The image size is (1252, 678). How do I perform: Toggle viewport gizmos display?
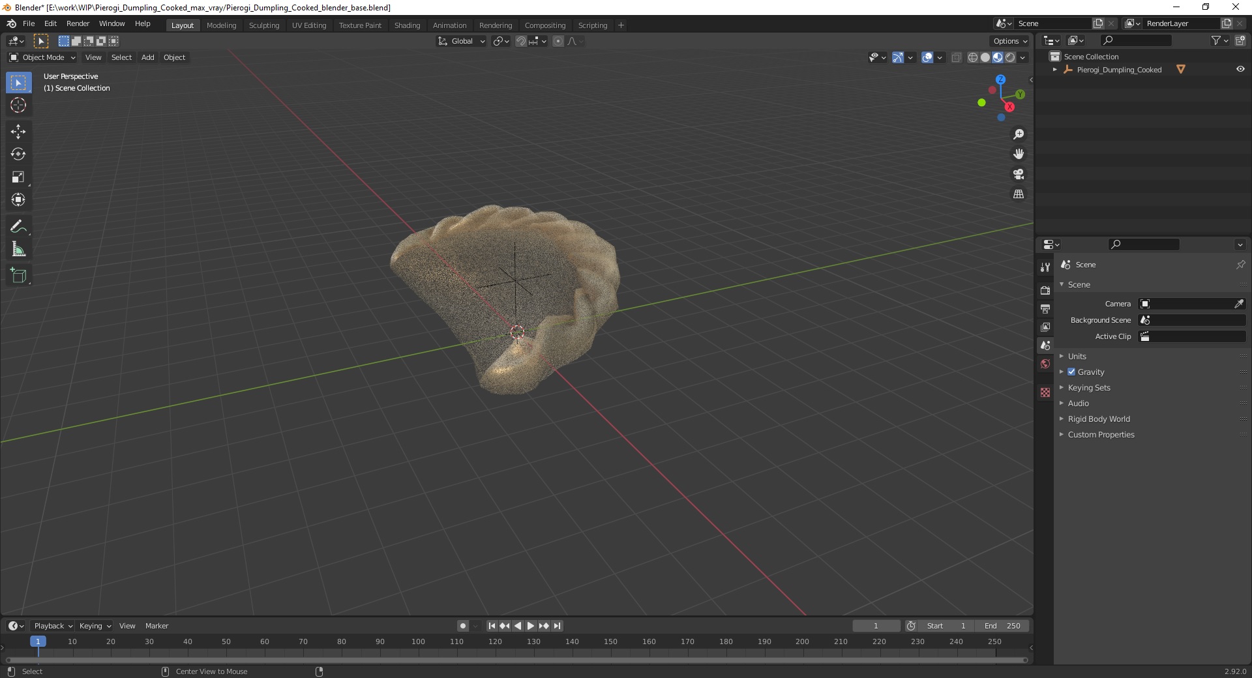pyautogui.click(x=898, y=57)
